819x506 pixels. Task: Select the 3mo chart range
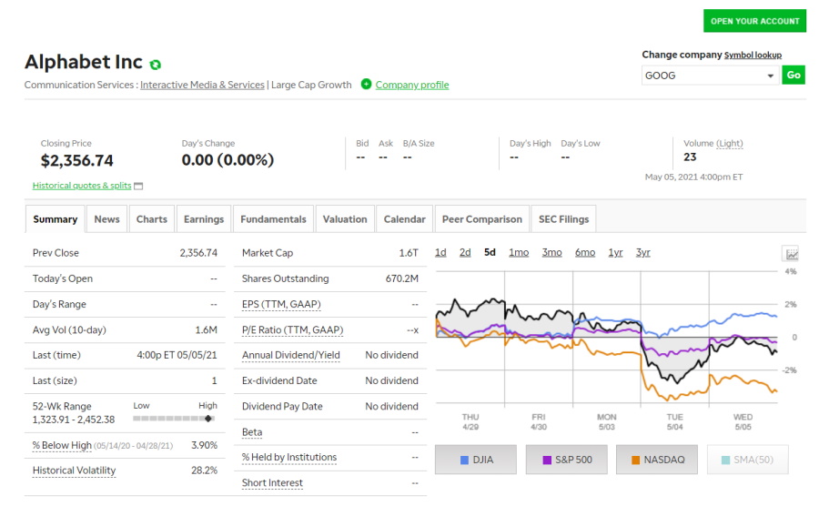pos(551,252)
